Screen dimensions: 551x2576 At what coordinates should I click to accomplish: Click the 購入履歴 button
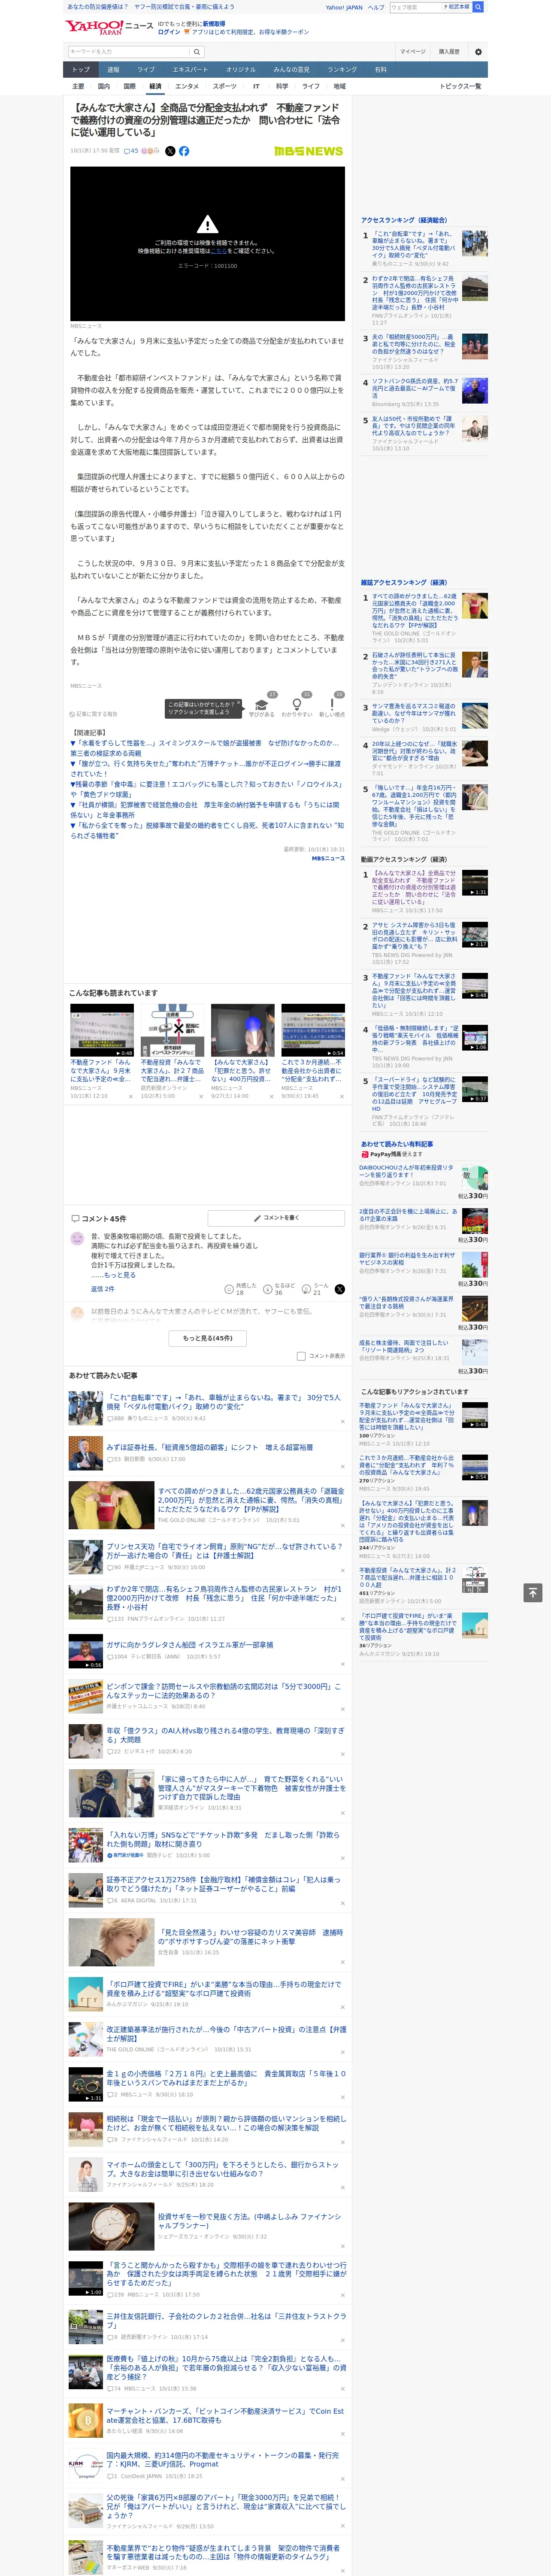pos(449,52)
